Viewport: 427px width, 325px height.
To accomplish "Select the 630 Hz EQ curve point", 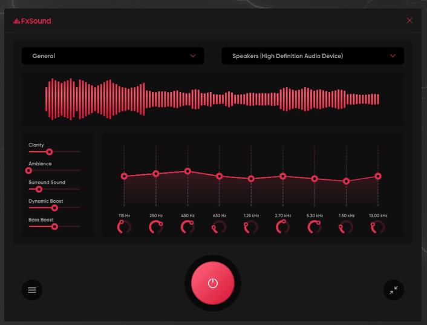I will (x=219, y=176).
